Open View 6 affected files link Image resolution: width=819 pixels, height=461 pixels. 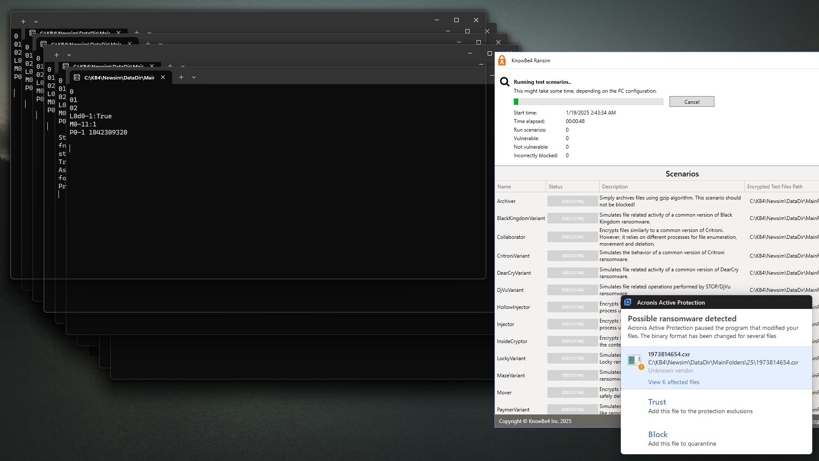tap(673, 382)
